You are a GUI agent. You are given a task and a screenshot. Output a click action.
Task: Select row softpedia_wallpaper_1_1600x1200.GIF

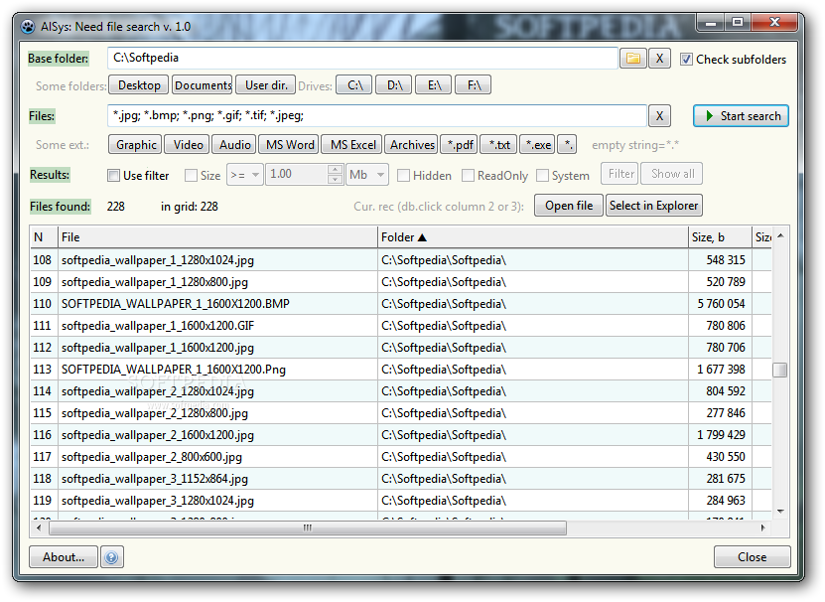pyautogui.click(x=400, y=326)
